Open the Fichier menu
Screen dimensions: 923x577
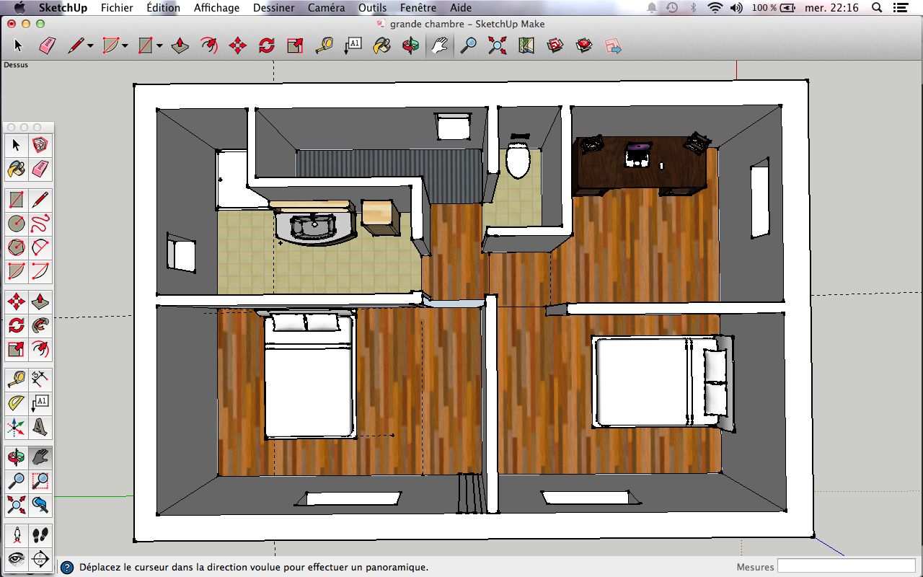click(117, 8)
